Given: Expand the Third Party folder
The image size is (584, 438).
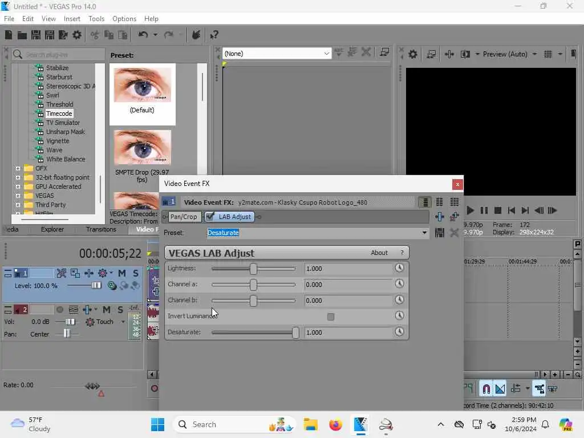Looking at the screenshot, I should point(18,205).
